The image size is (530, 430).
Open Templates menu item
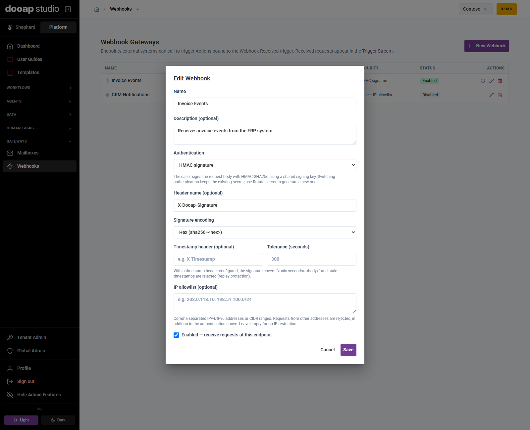39,73
